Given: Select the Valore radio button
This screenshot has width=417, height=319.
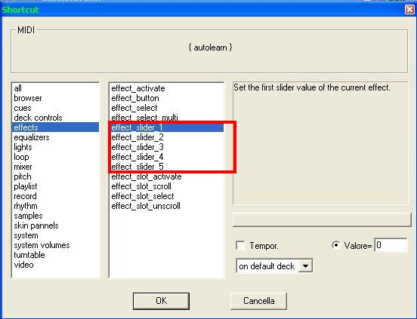Looking at the screenshot, I should (x=336, y=245).
